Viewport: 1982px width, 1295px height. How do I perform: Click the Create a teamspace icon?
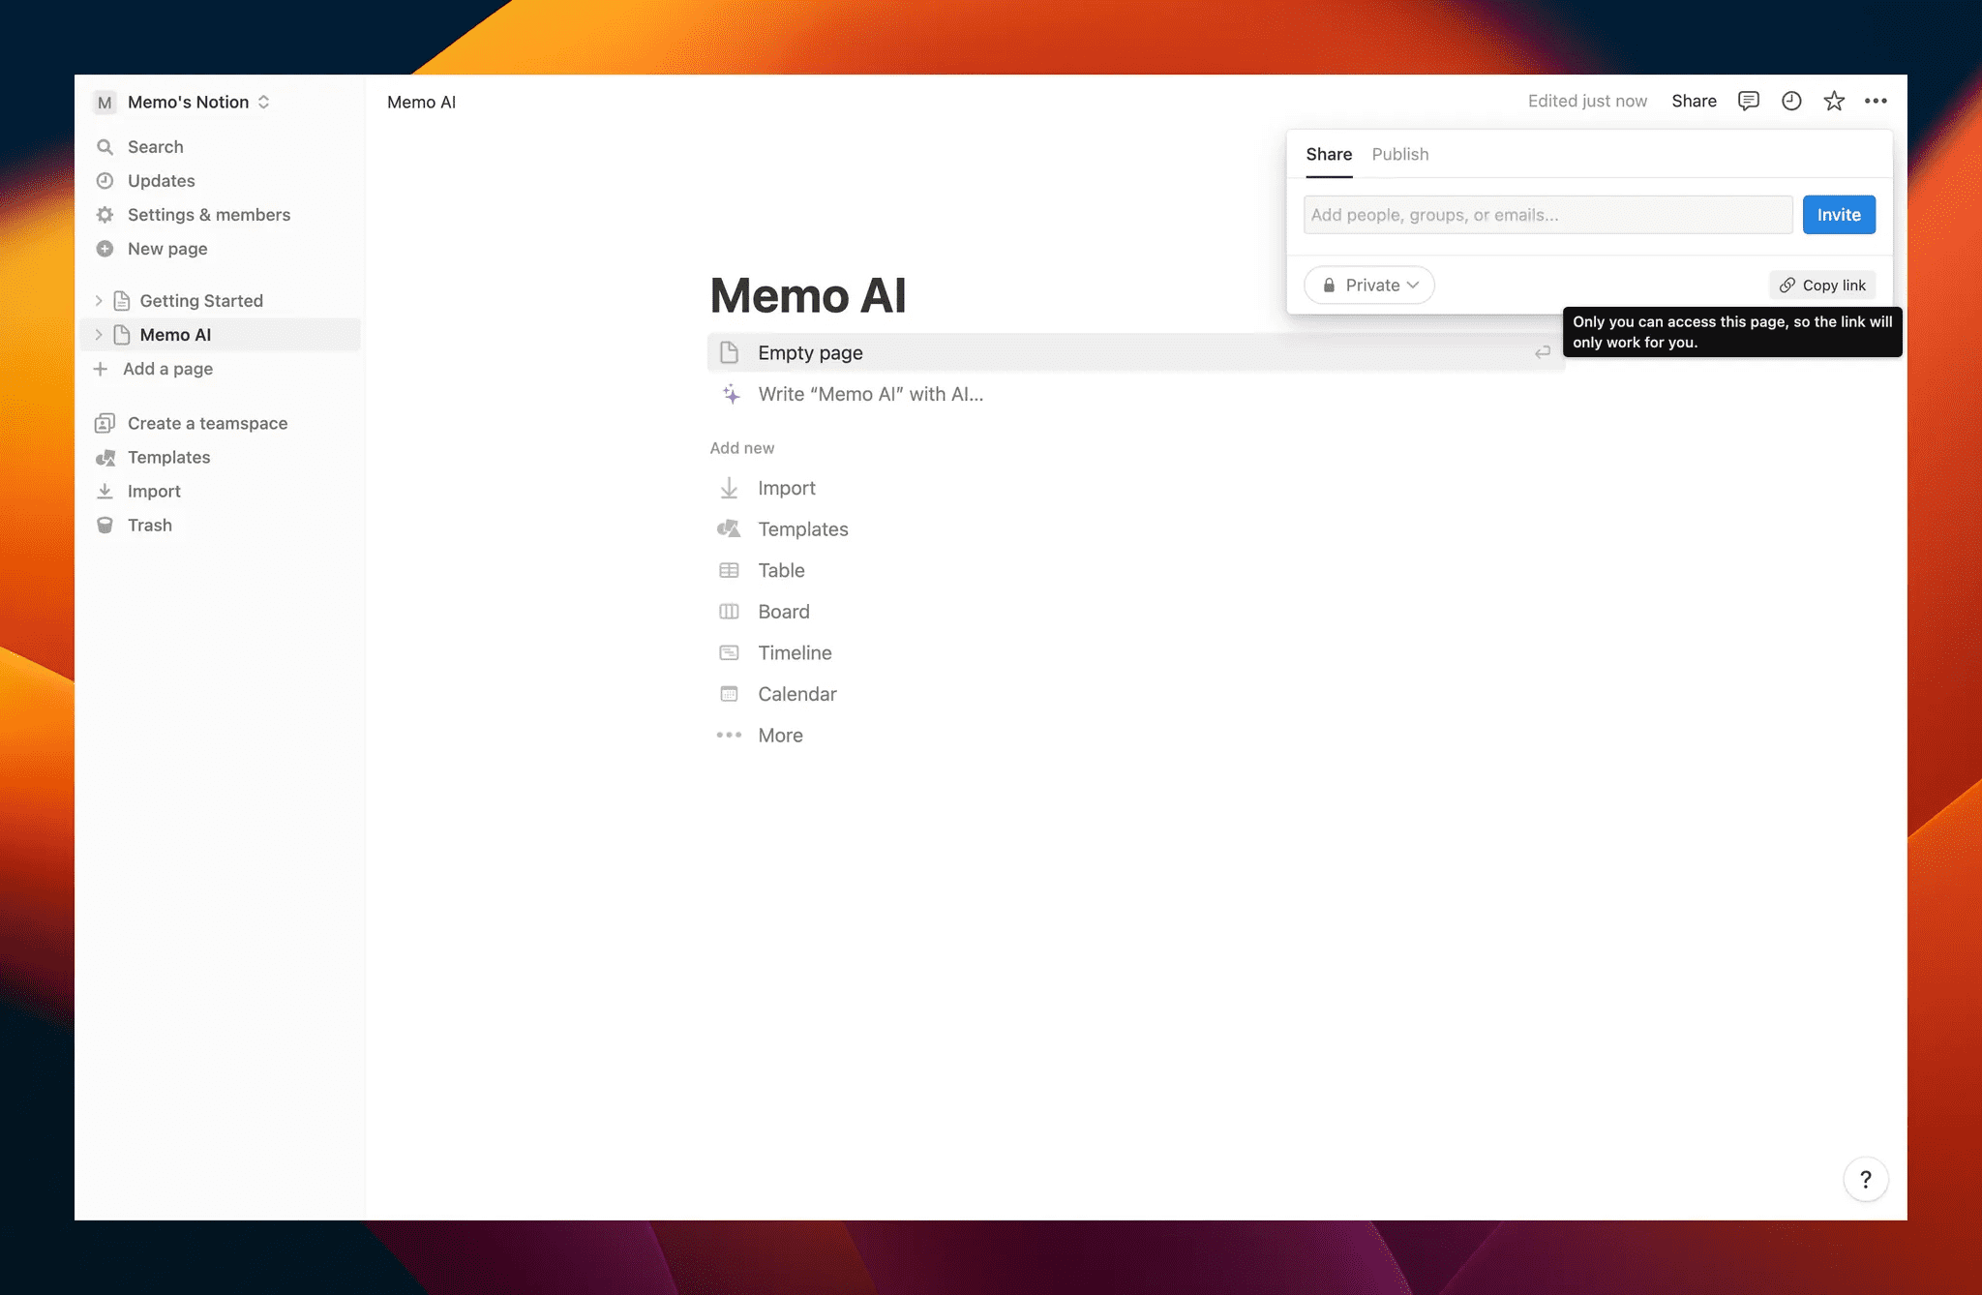[x=105, y=423]
